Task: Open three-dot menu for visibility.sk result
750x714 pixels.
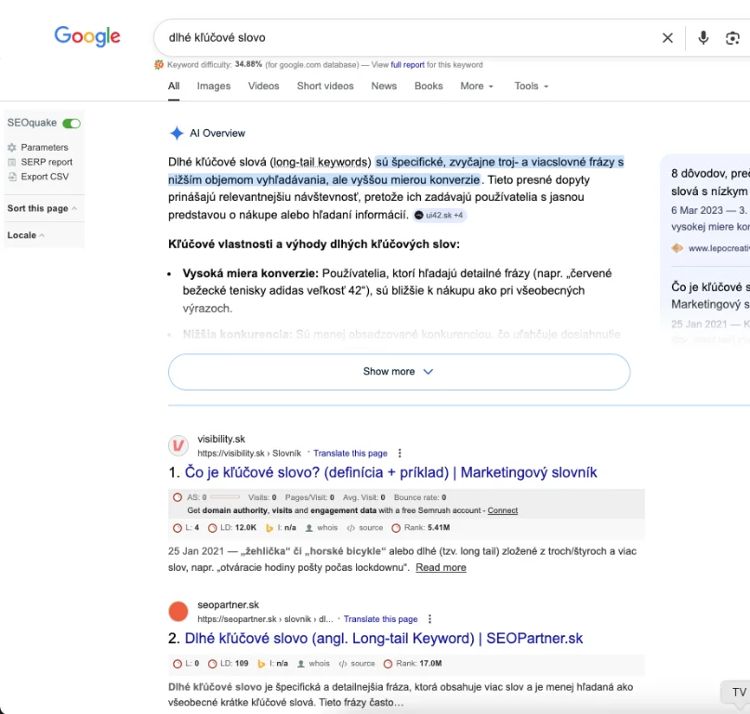Action: [x=400, y=453]
